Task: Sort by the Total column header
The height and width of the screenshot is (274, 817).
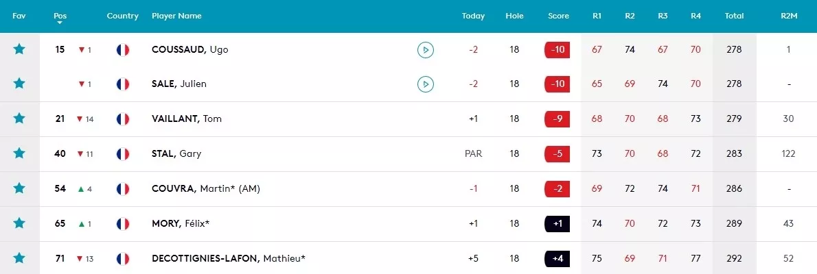Action: click(x=734, y=16)
